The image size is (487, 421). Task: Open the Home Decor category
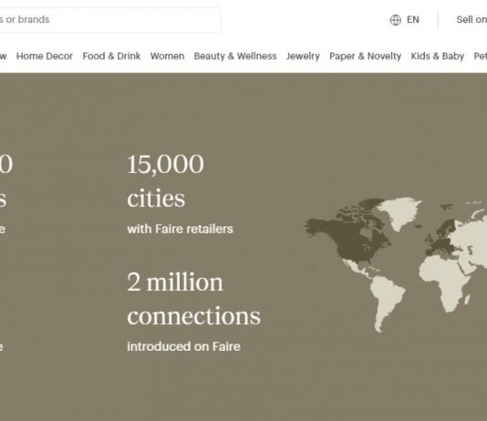coord(45,56)
